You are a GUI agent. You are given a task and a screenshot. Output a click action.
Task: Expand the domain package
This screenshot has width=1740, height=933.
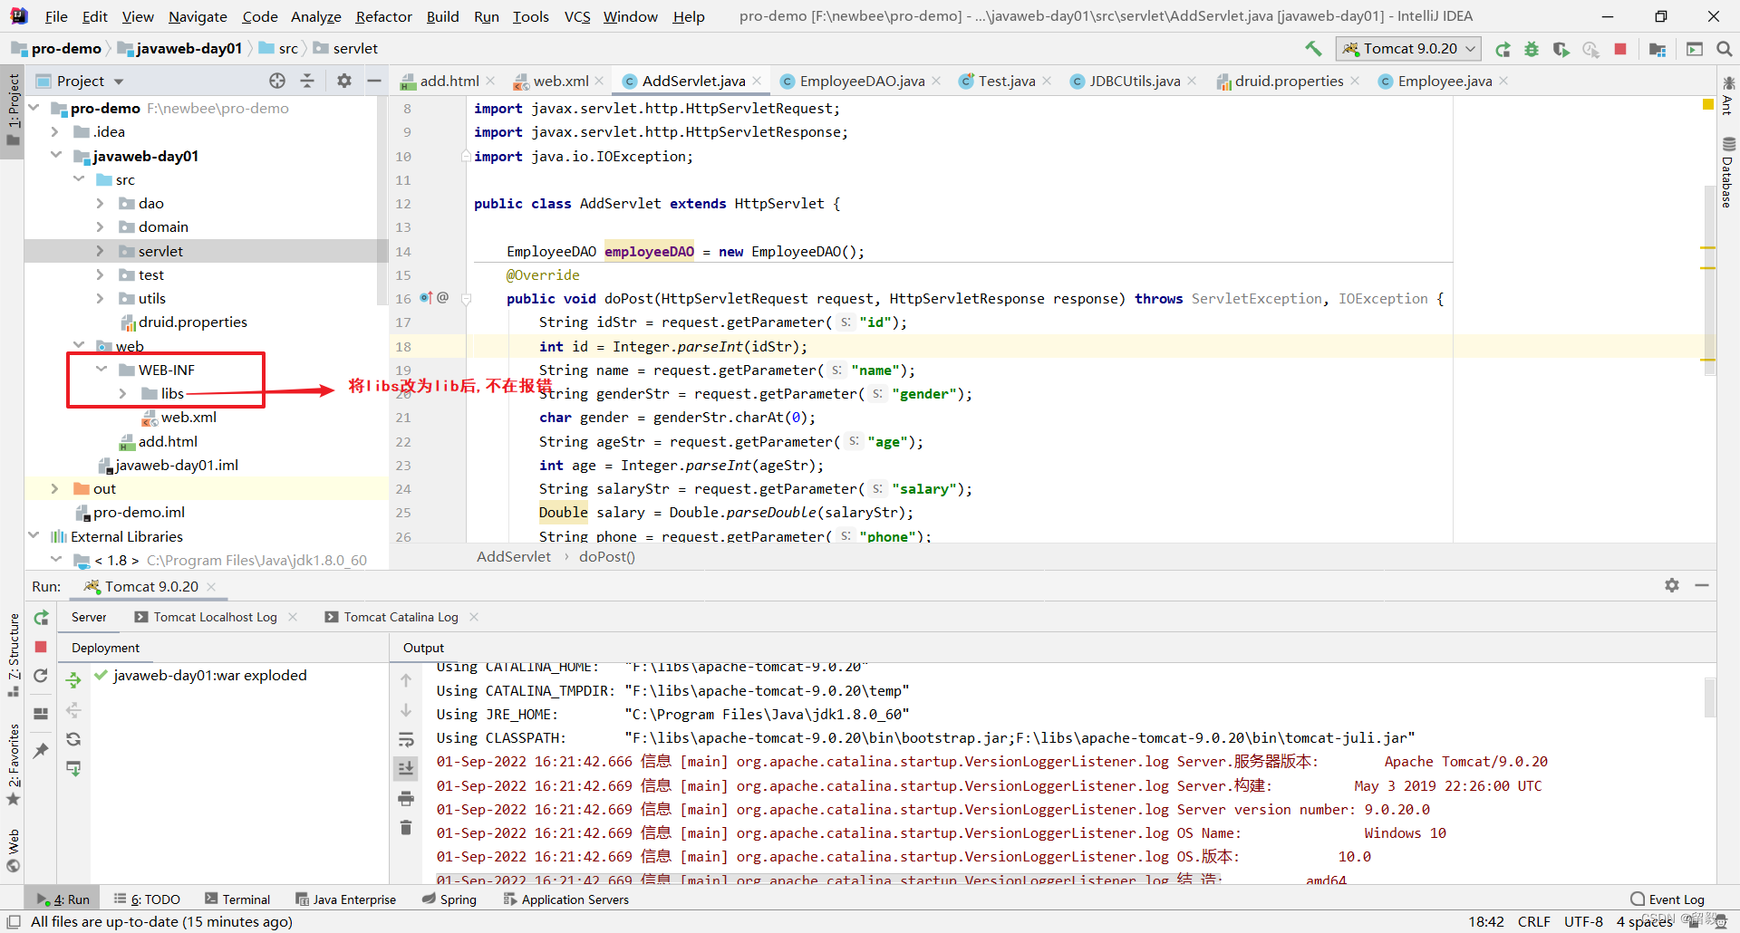[101, 226]
